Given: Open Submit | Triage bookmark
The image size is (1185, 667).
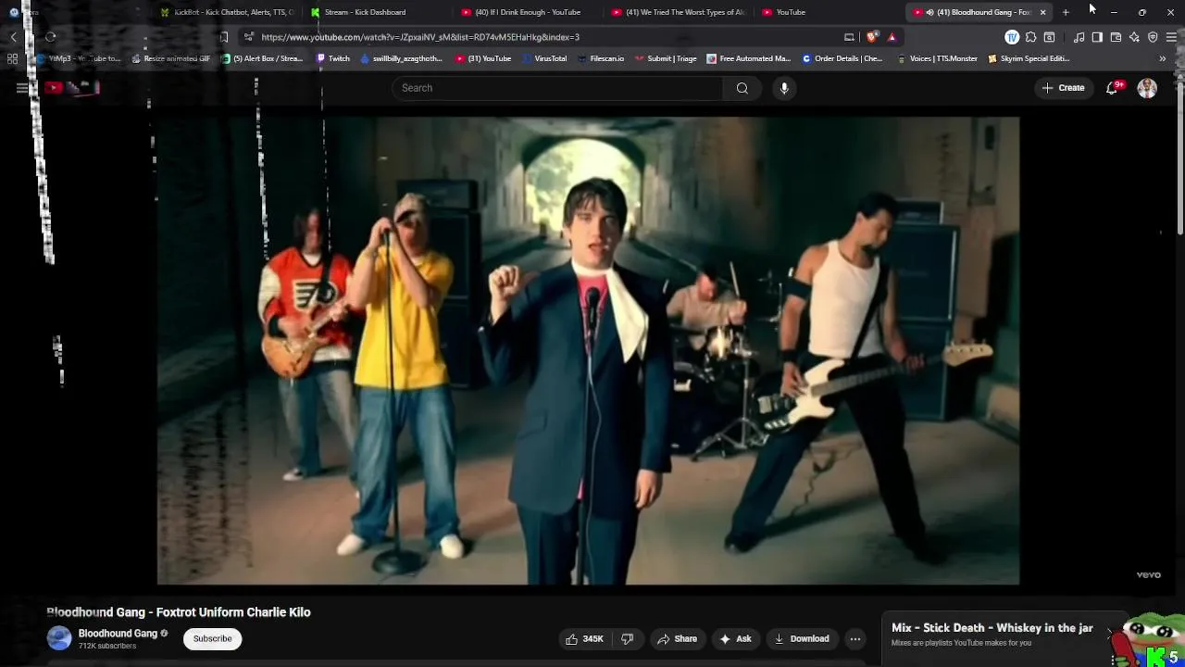Looking at the screenshot, I should [666, 58].
